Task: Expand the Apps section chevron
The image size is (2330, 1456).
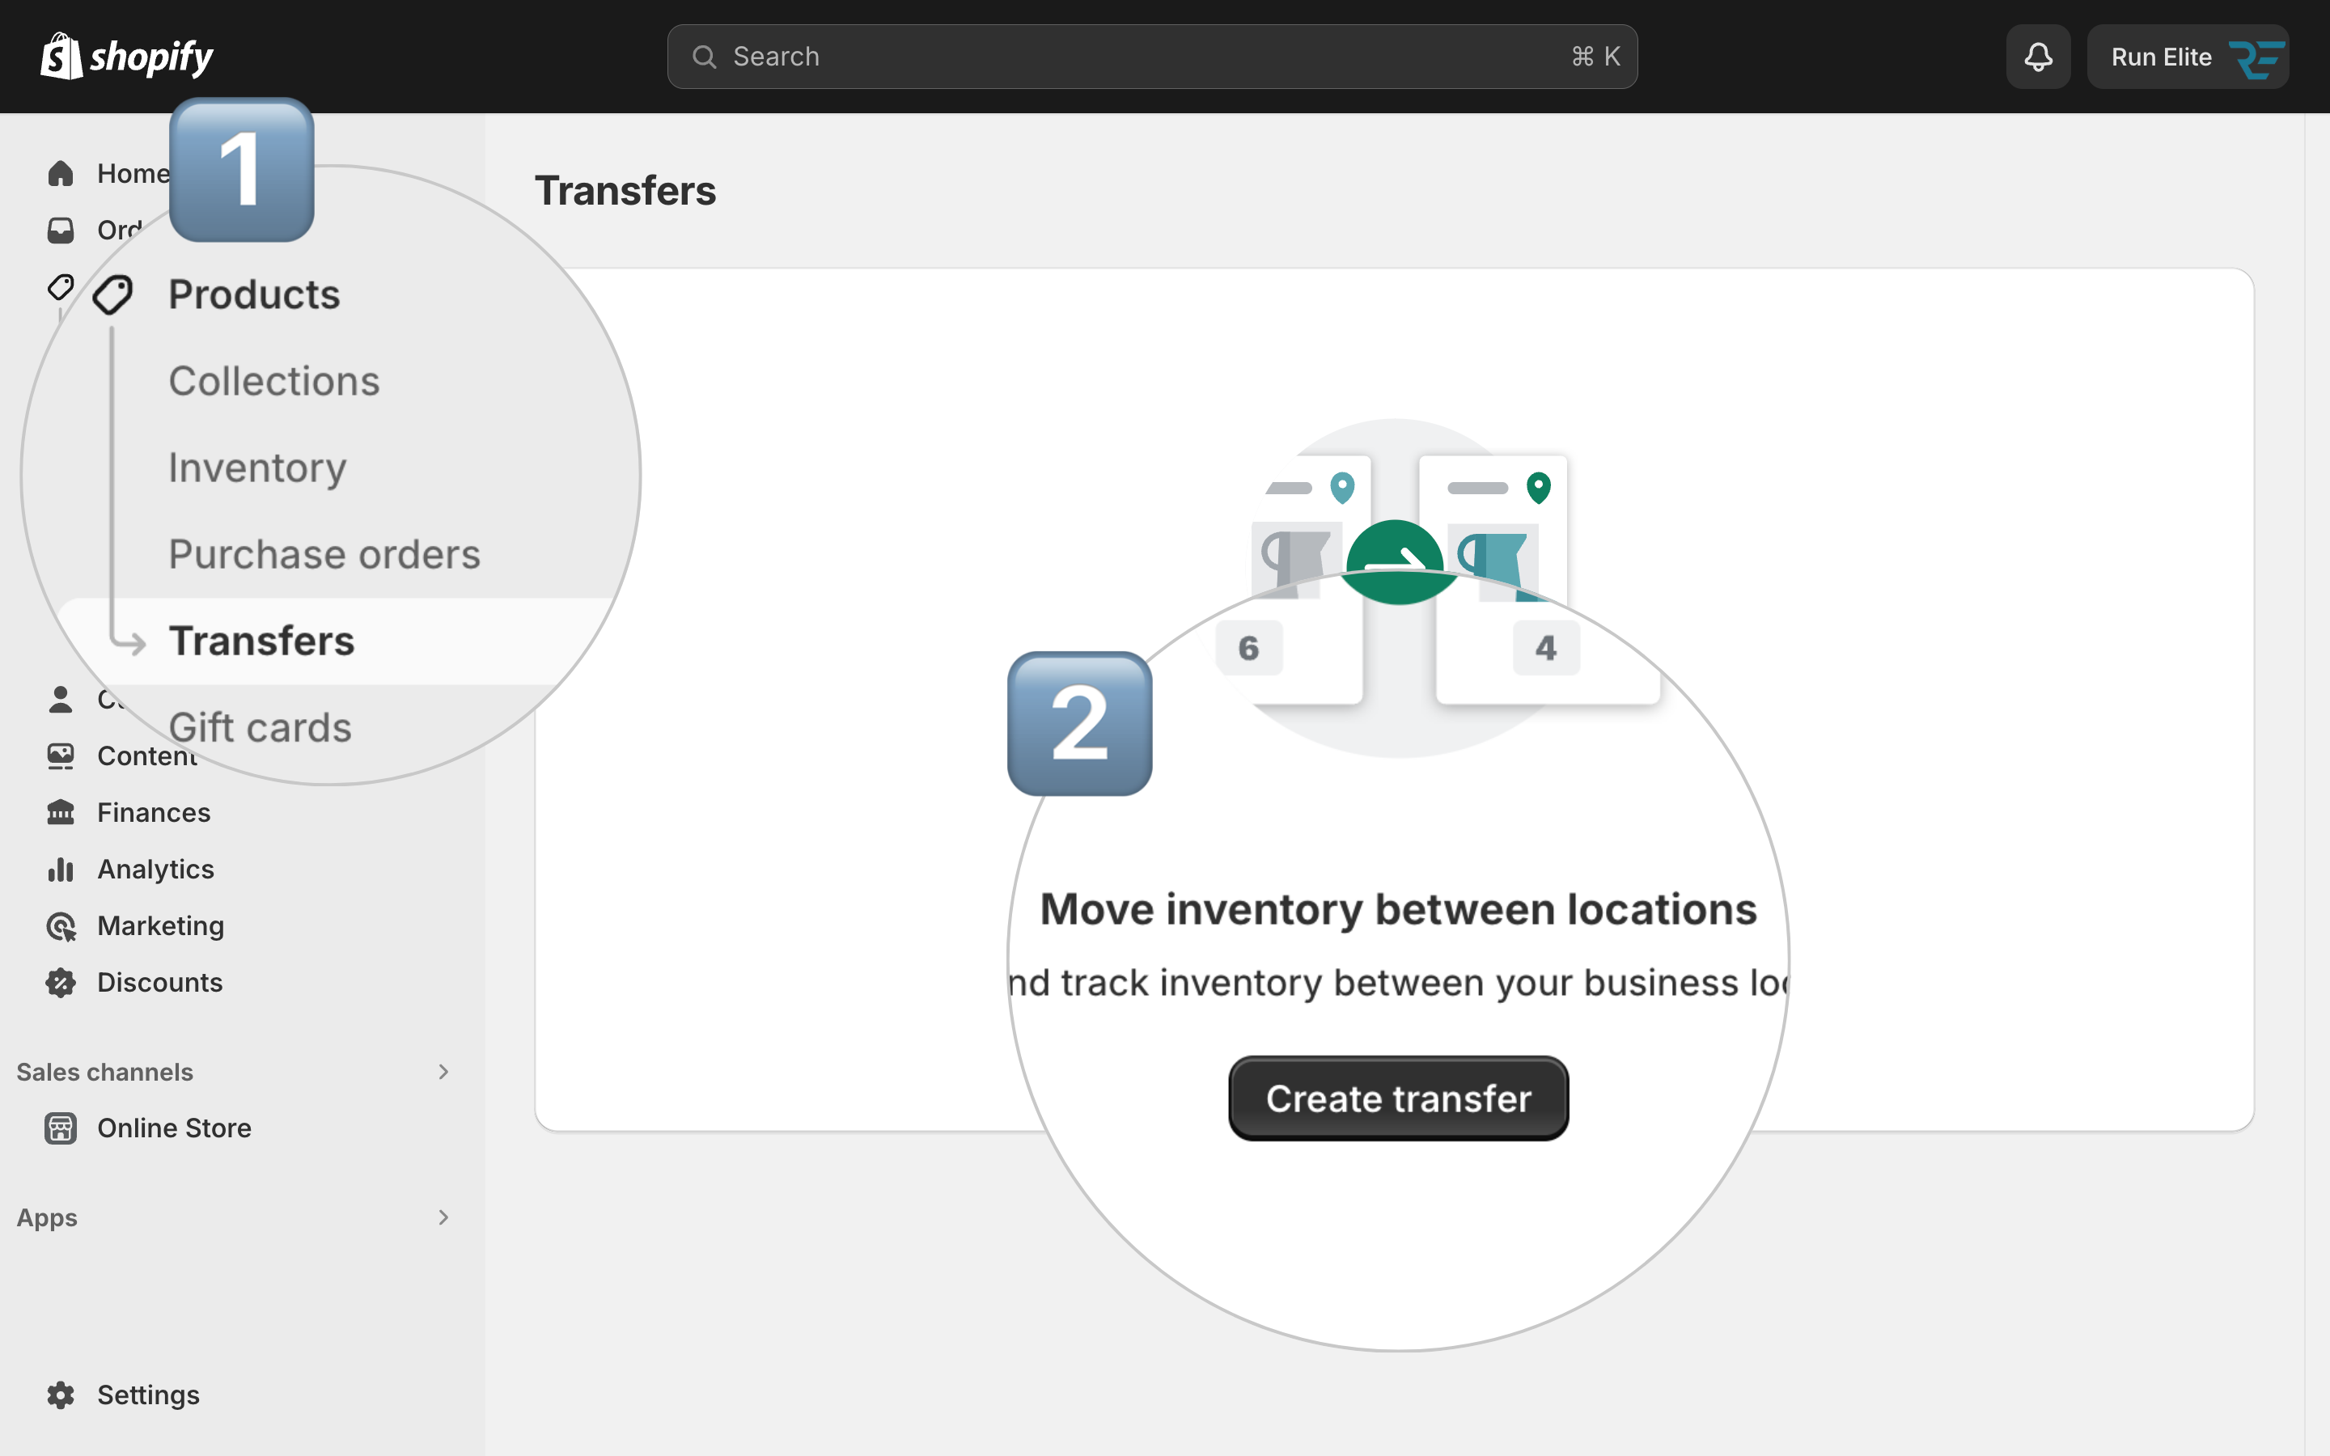Action: coord(443,1217)
